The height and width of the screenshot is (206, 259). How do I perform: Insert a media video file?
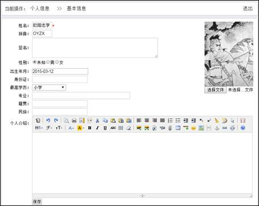coord(162,128)
